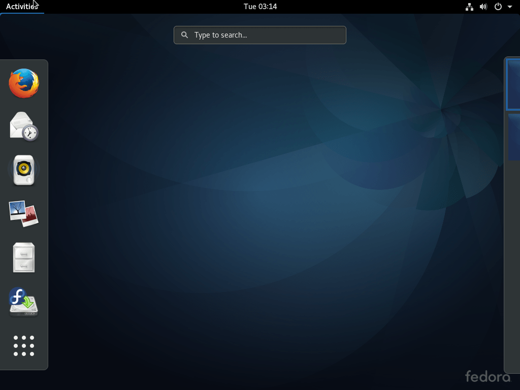Viewport: 520px width, 390px height.
Task: Focus the Type to search field
Action: pos(260,35)
